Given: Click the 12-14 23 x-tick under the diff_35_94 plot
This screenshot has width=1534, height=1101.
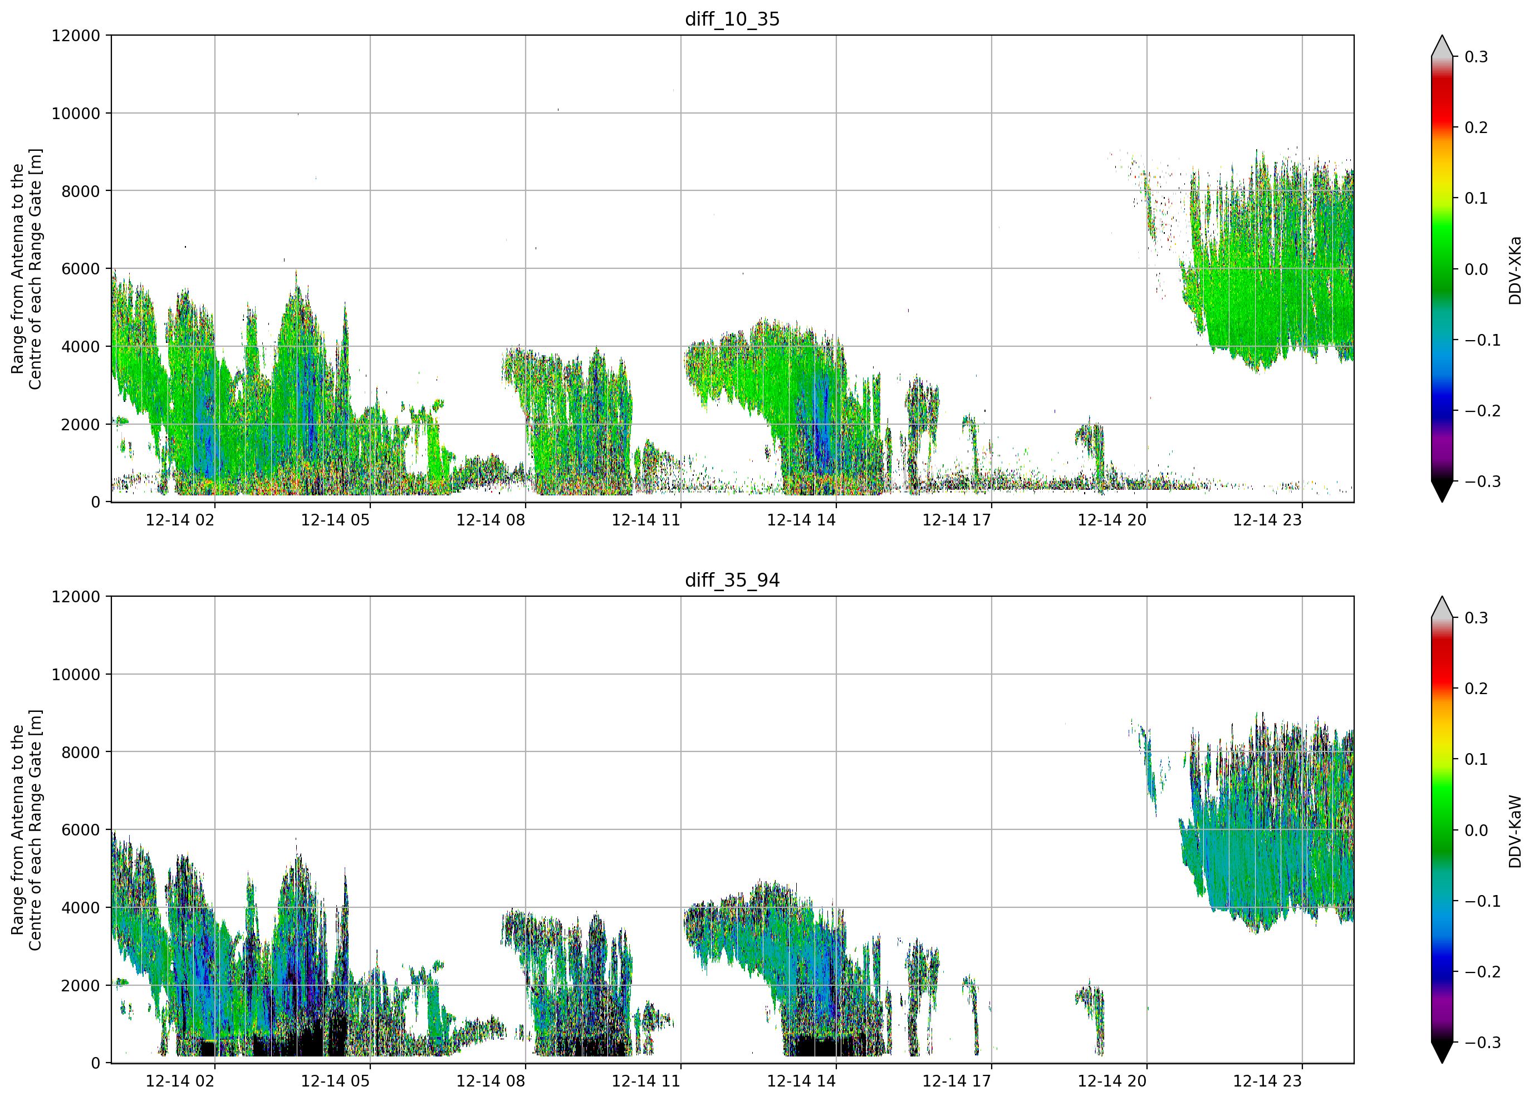Looking at the screenshot, I should 1267,1081.
